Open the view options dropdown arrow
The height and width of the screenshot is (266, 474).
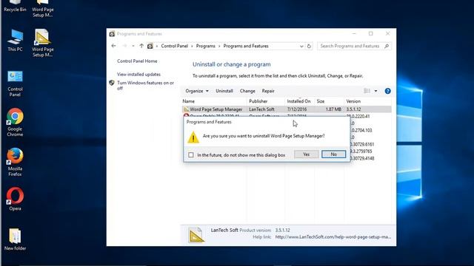tap(375, 91)
